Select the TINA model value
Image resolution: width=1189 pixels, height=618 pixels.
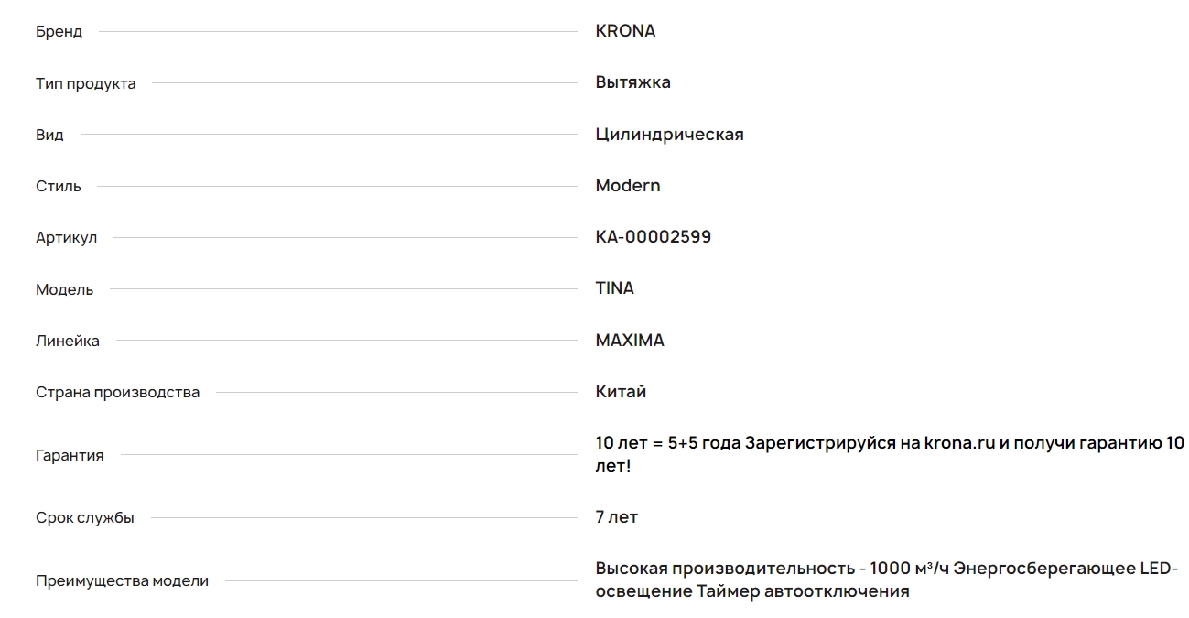point(614,288)
